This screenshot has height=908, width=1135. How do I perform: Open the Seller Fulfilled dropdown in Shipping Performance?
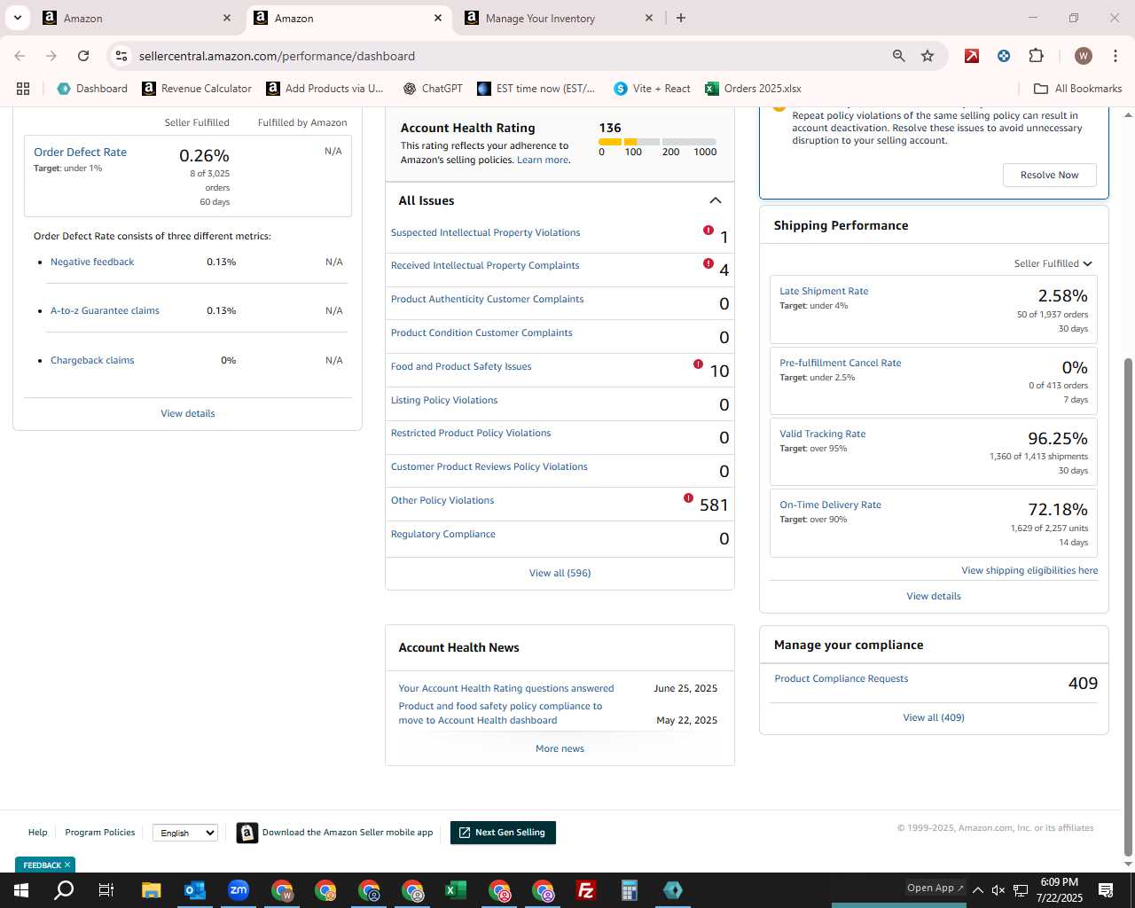(1053, 263)
